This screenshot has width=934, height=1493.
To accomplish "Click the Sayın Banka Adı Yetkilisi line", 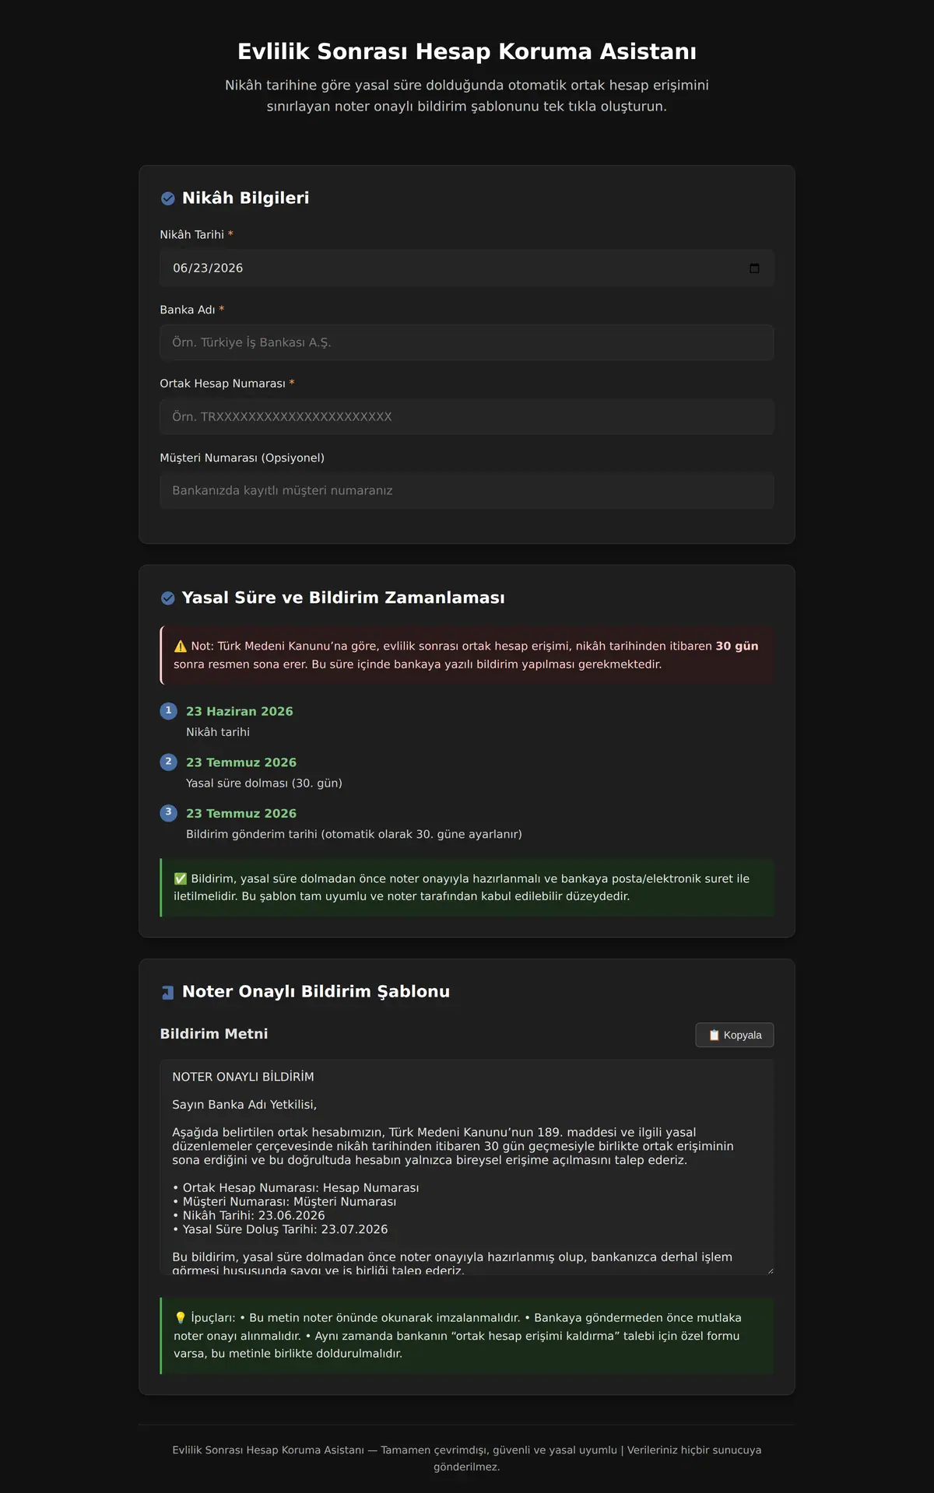I will (244, 1105).
